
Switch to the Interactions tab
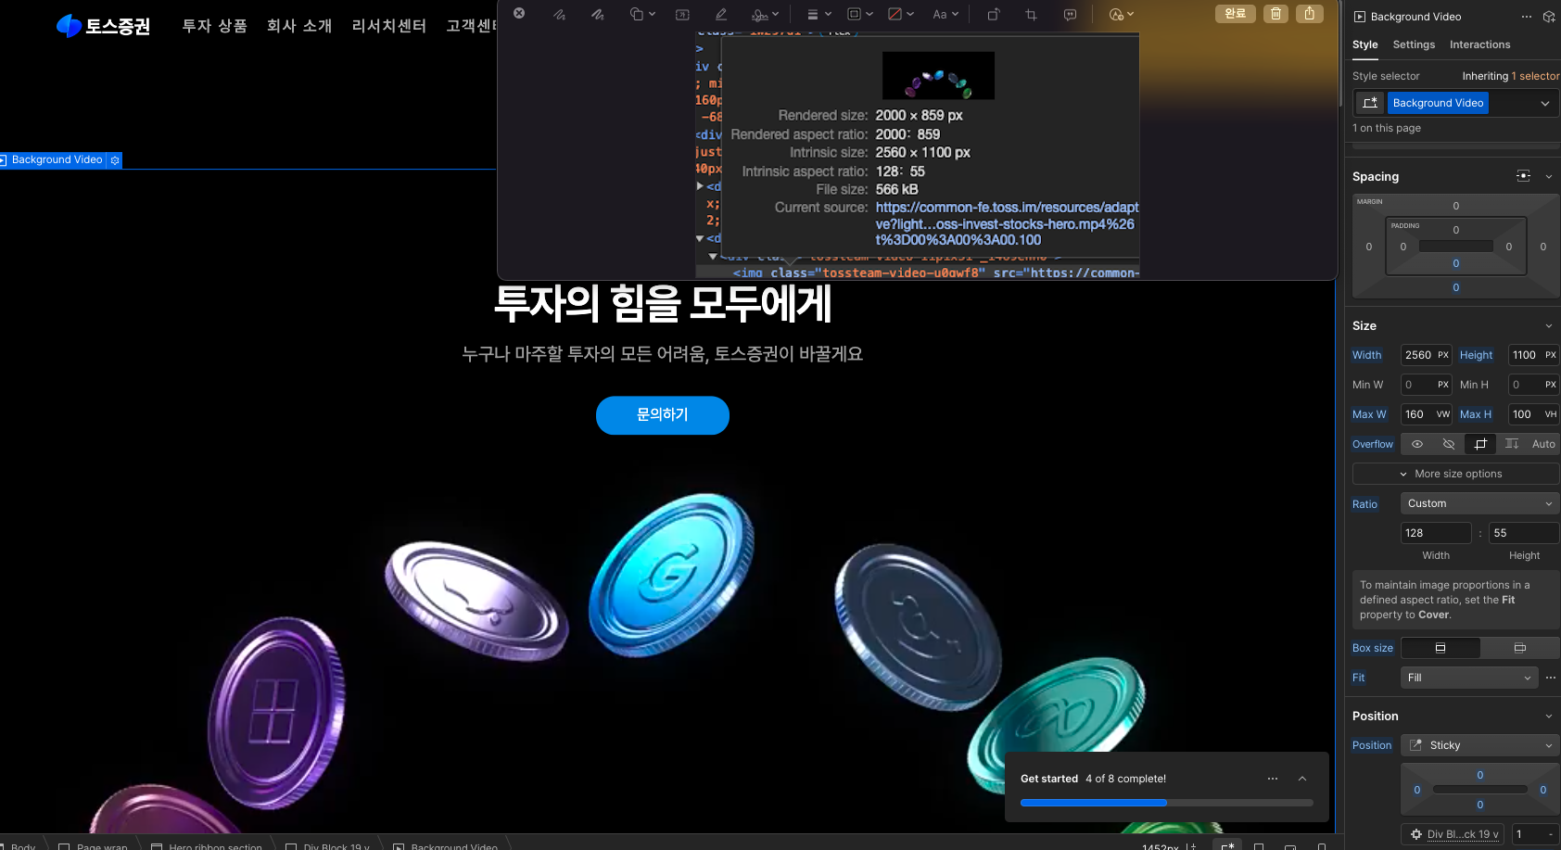(x=1479, y=44)
